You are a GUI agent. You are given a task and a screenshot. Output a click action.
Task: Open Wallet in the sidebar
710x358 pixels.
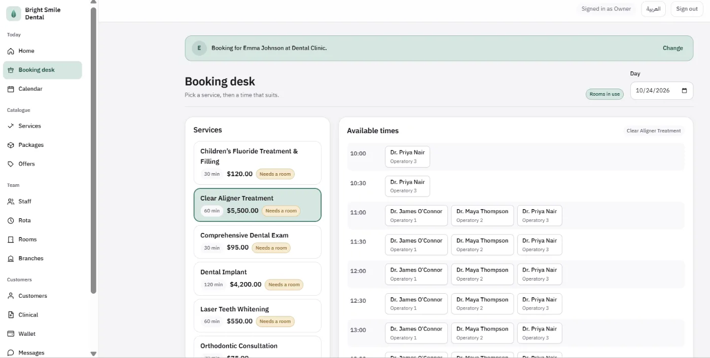[43, 334]
